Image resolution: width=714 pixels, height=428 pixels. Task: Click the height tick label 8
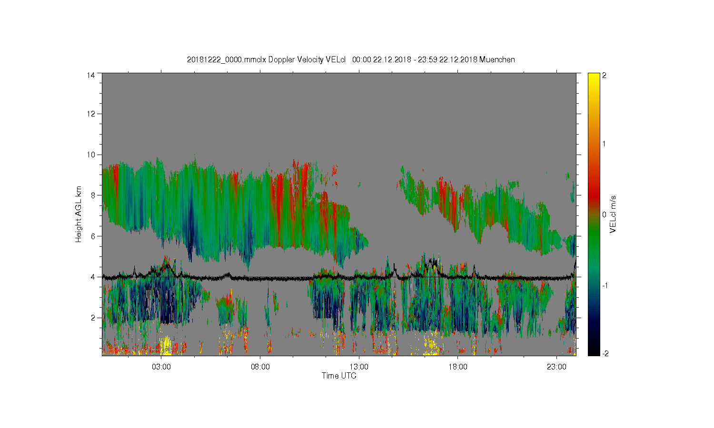(93, 195)
